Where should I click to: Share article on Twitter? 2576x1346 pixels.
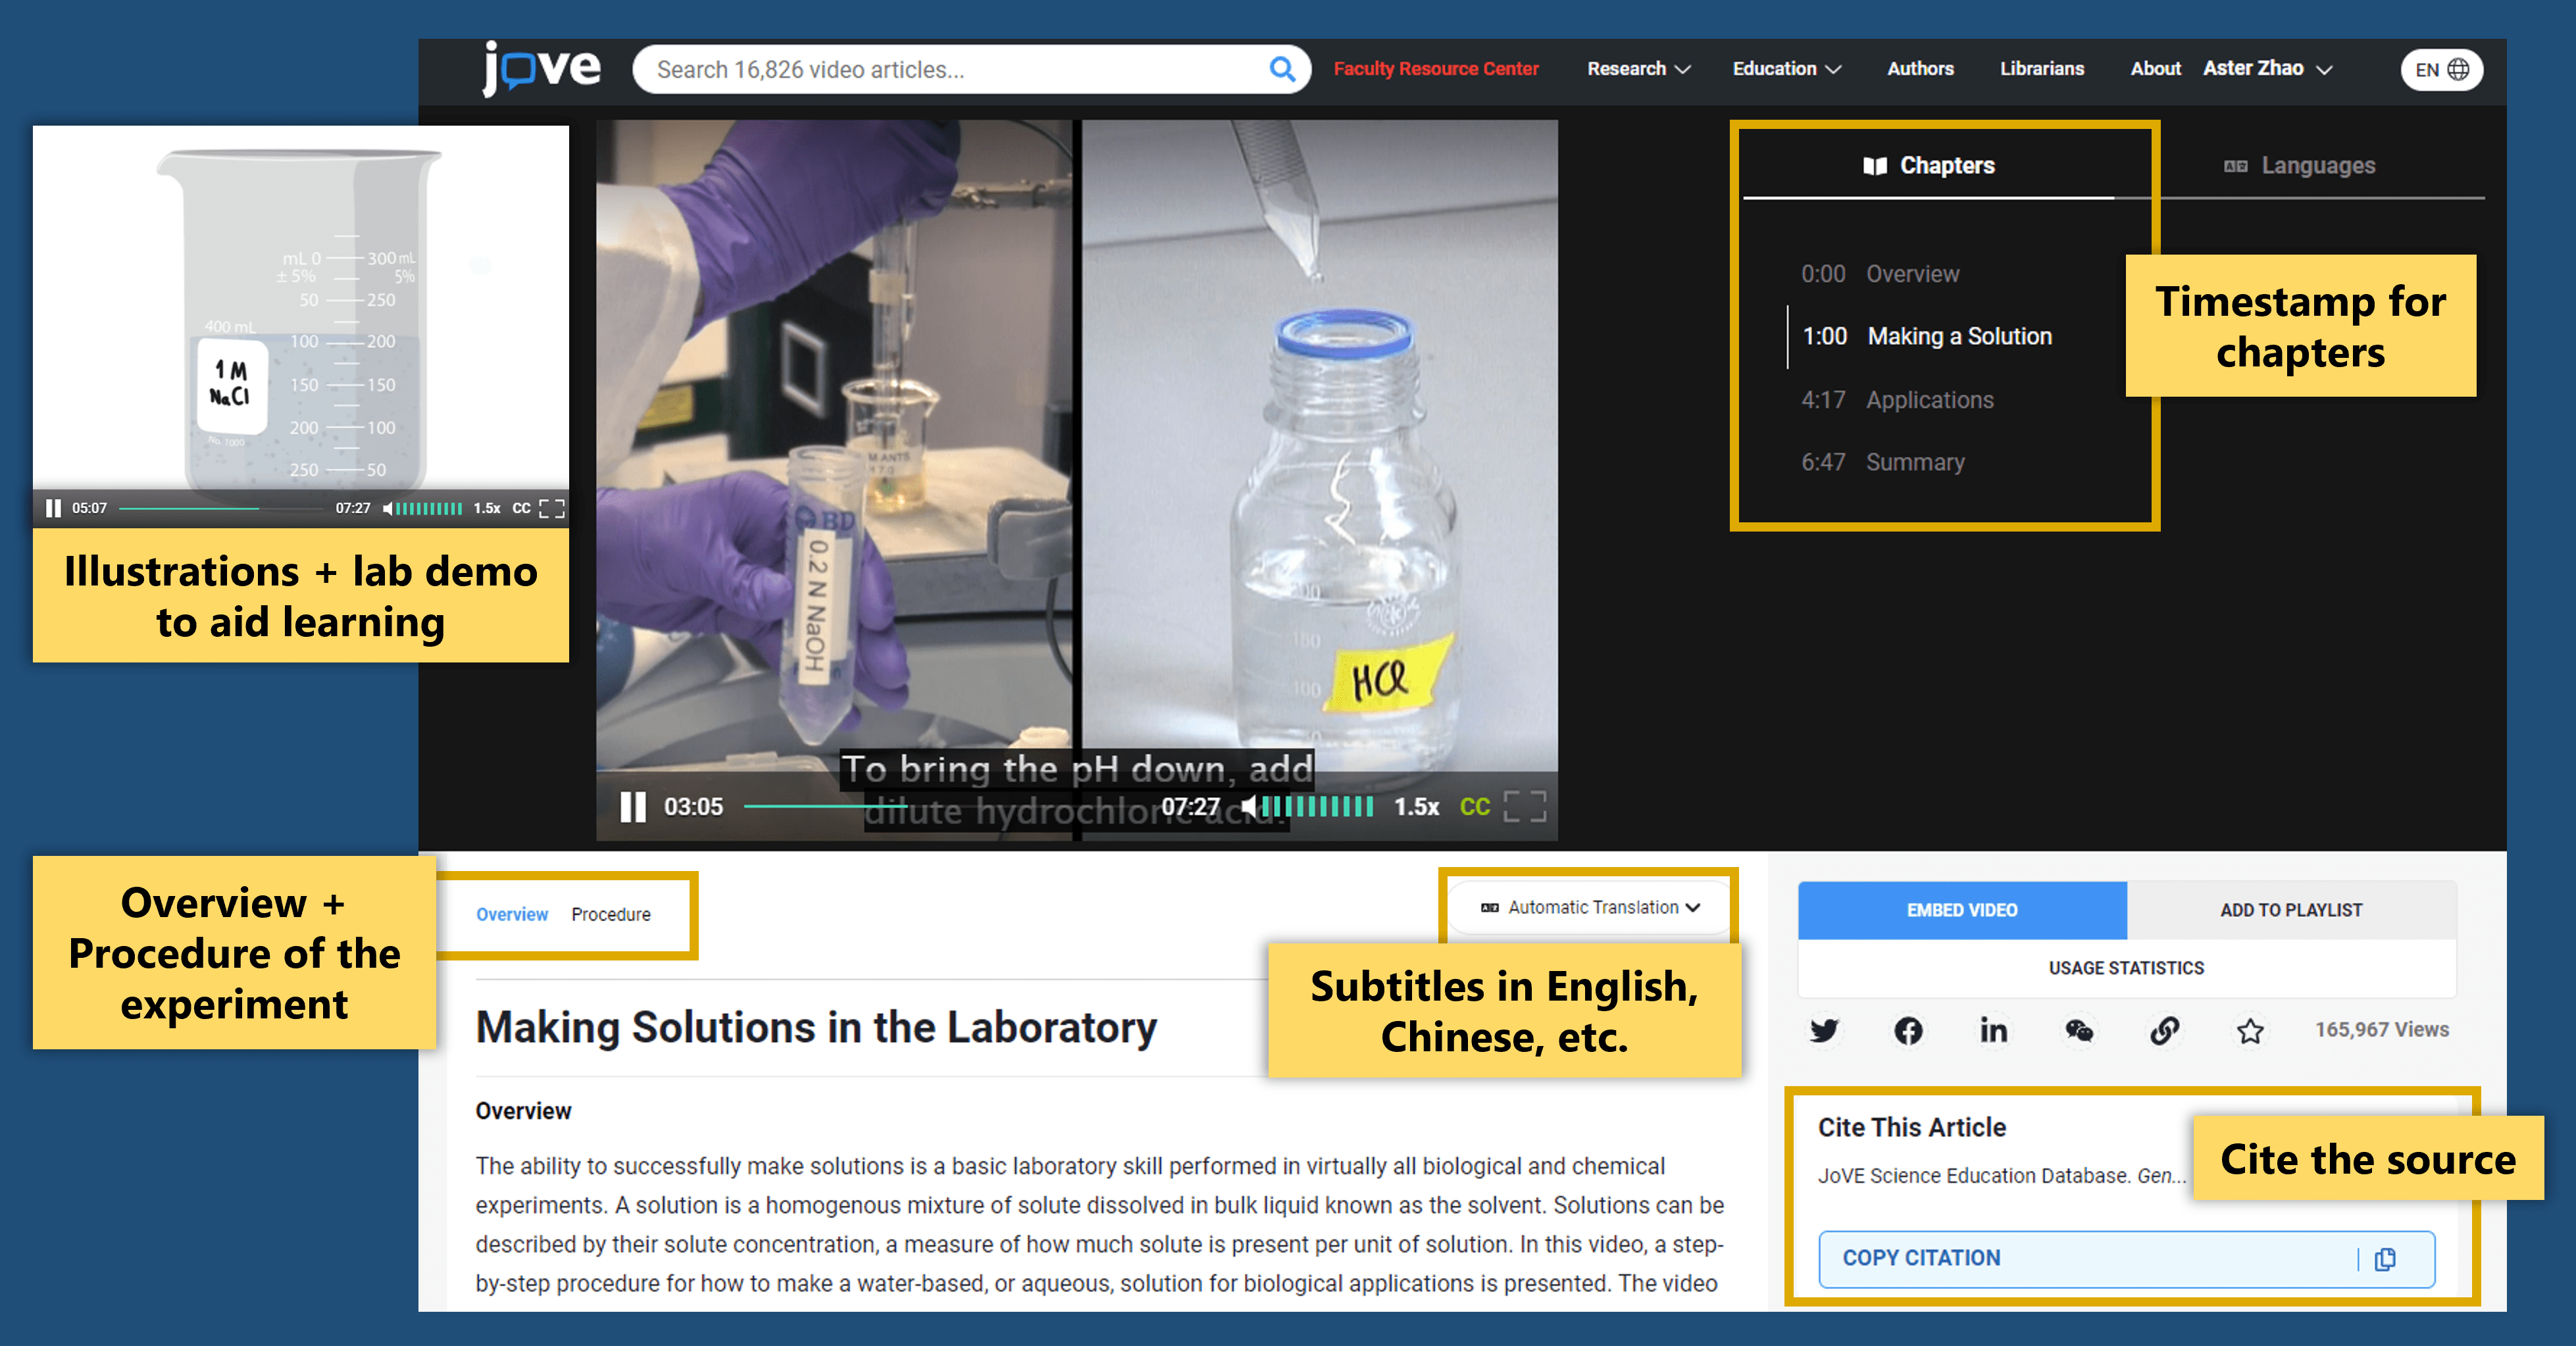(x=1824, y=1030)
